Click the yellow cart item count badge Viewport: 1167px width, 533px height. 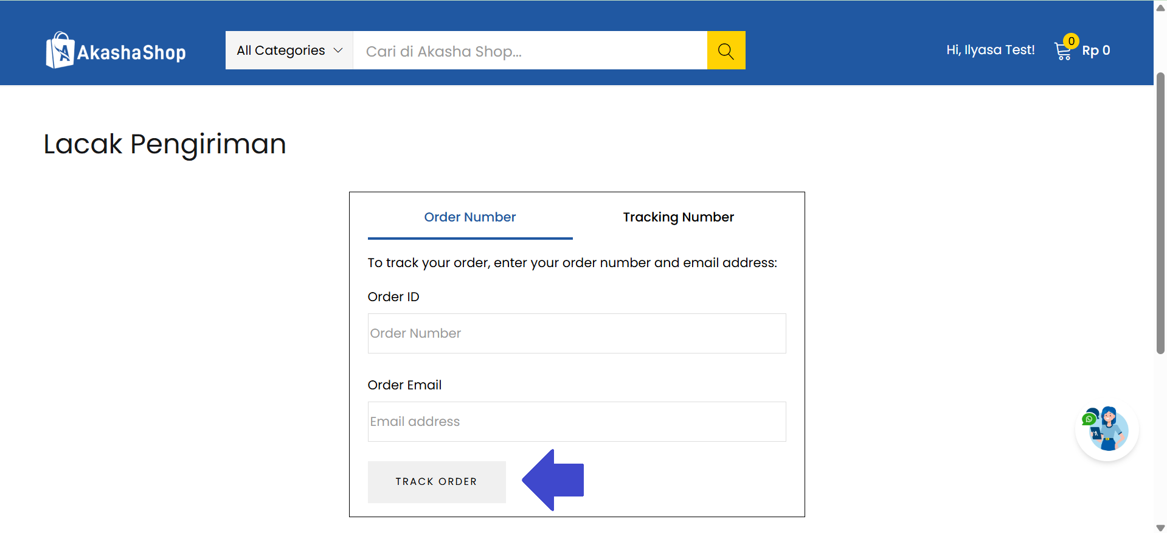coord(1071,41)
